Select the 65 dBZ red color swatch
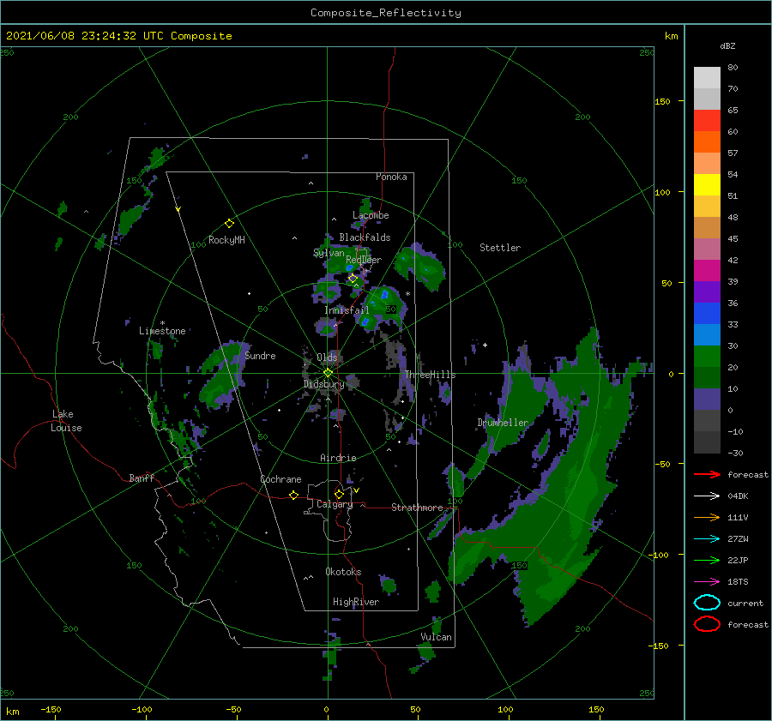Viewport: 772px width, 721px height. click(x=707, y=120)
